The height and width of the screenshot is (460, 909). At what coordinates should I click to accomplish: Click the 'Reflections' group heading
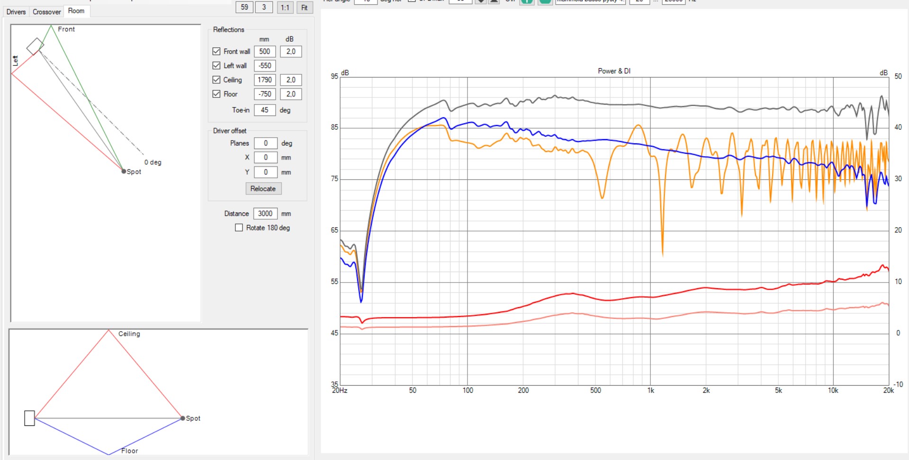point(229,29)
